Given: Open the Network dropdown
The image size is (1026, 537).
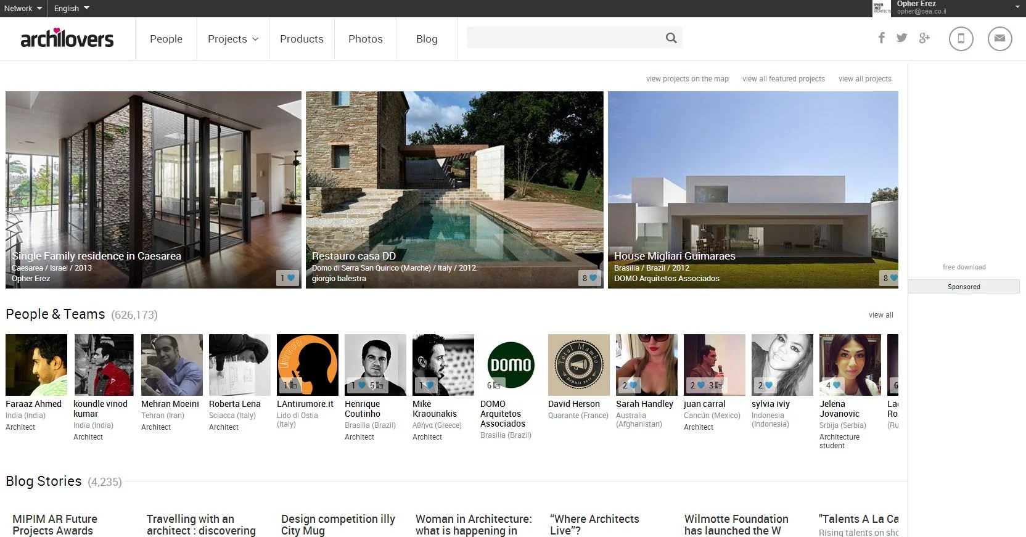Looking at the screenshot, I should [x=23, y=8].
